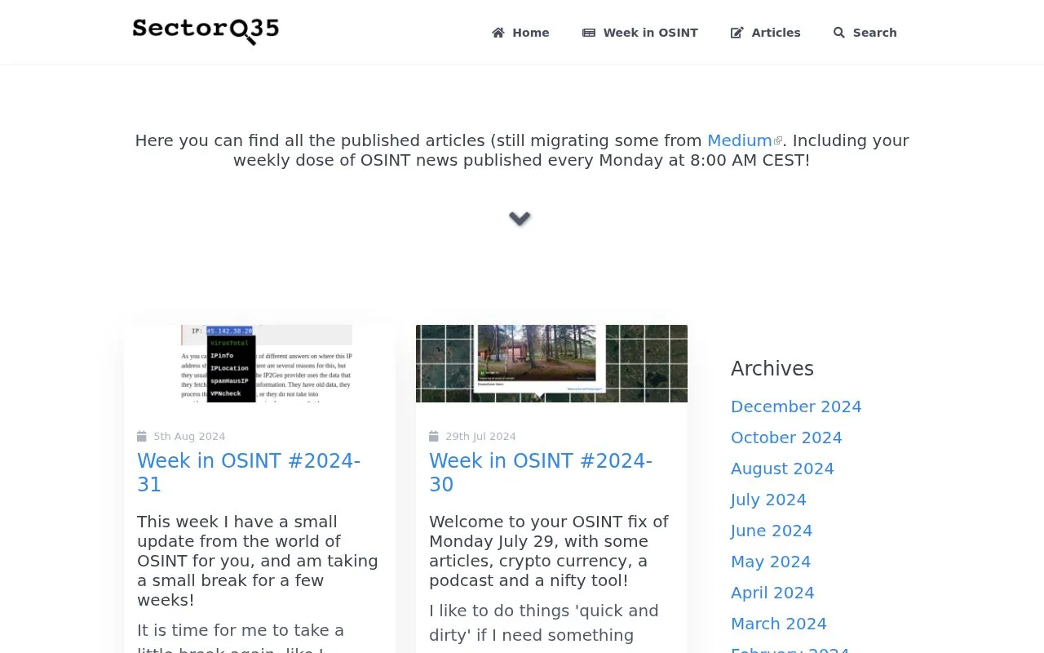Click the Home house icon
1044x653 pixels.
pyautogui.click(x=498, y=33)
